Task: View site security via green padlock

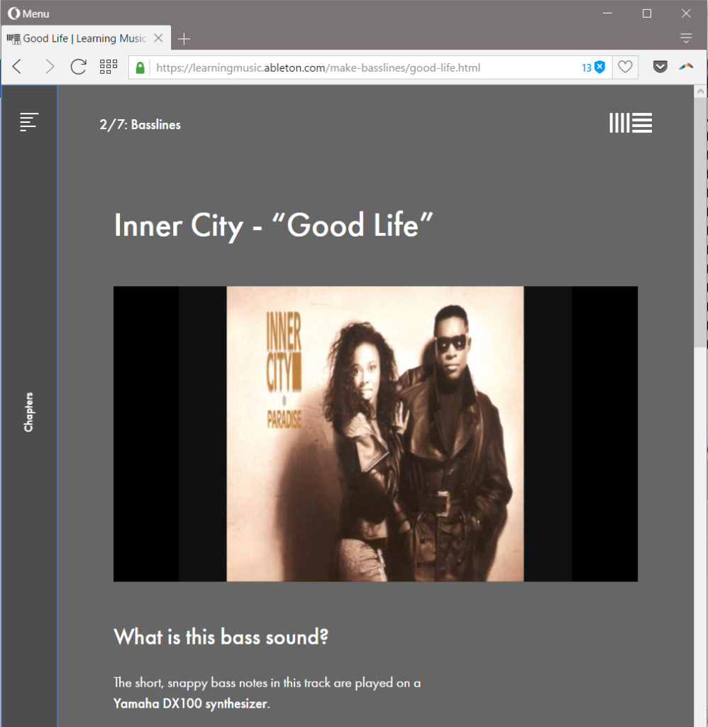Action: tap(140, 67)
